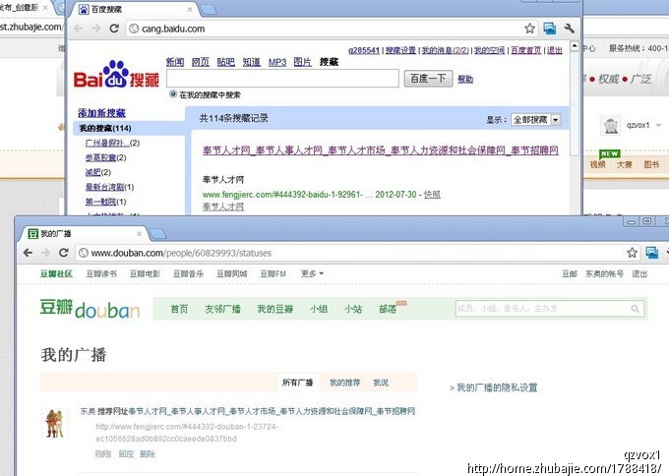Viewport: 669px width, 476px height.
Task: Select the 我的推荐 tab
Action: 344,383
